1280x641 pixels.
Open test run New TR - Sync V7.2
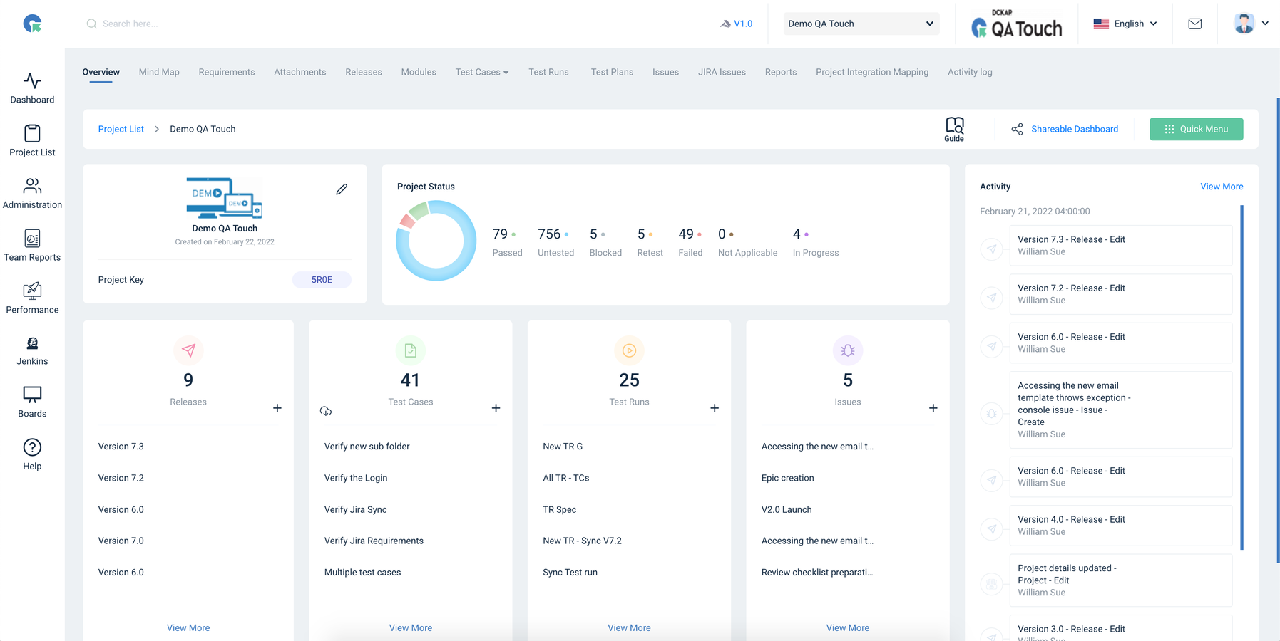pos(582,541)
